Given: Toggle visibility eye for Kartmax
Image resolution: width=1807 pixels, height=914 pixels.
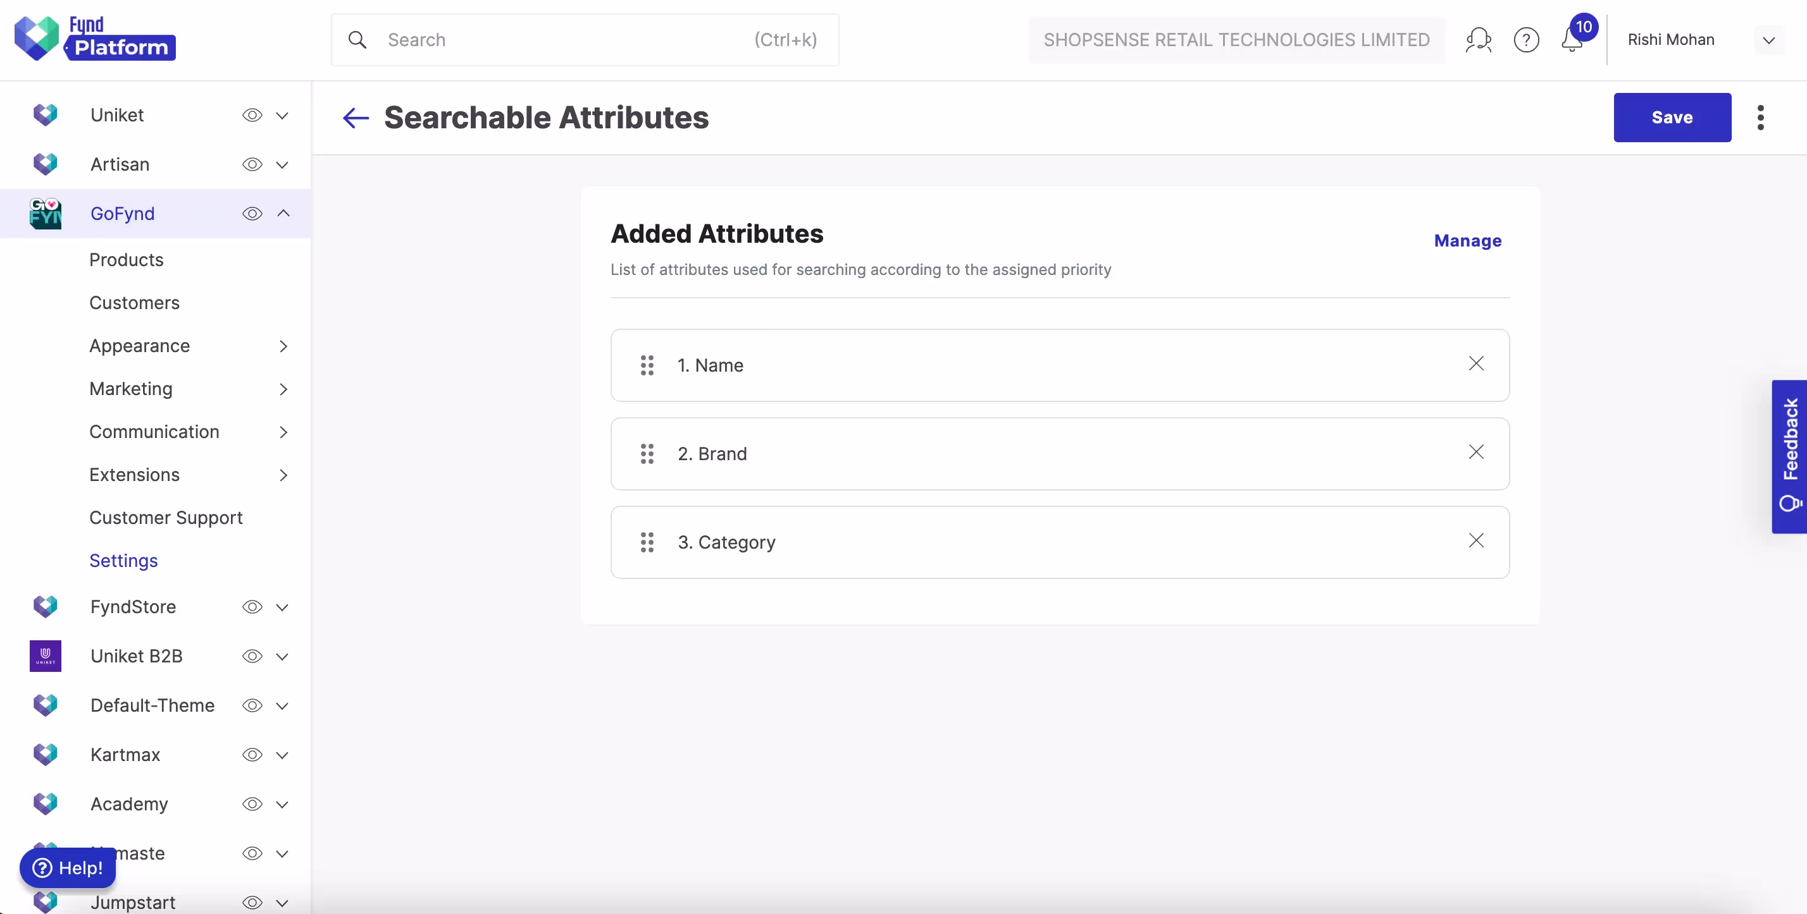Looking at the screenshot, I should 252,755.
